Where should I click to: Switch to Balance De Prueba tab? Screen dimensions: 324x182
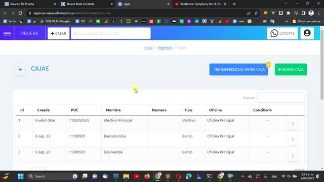[30, 4]
